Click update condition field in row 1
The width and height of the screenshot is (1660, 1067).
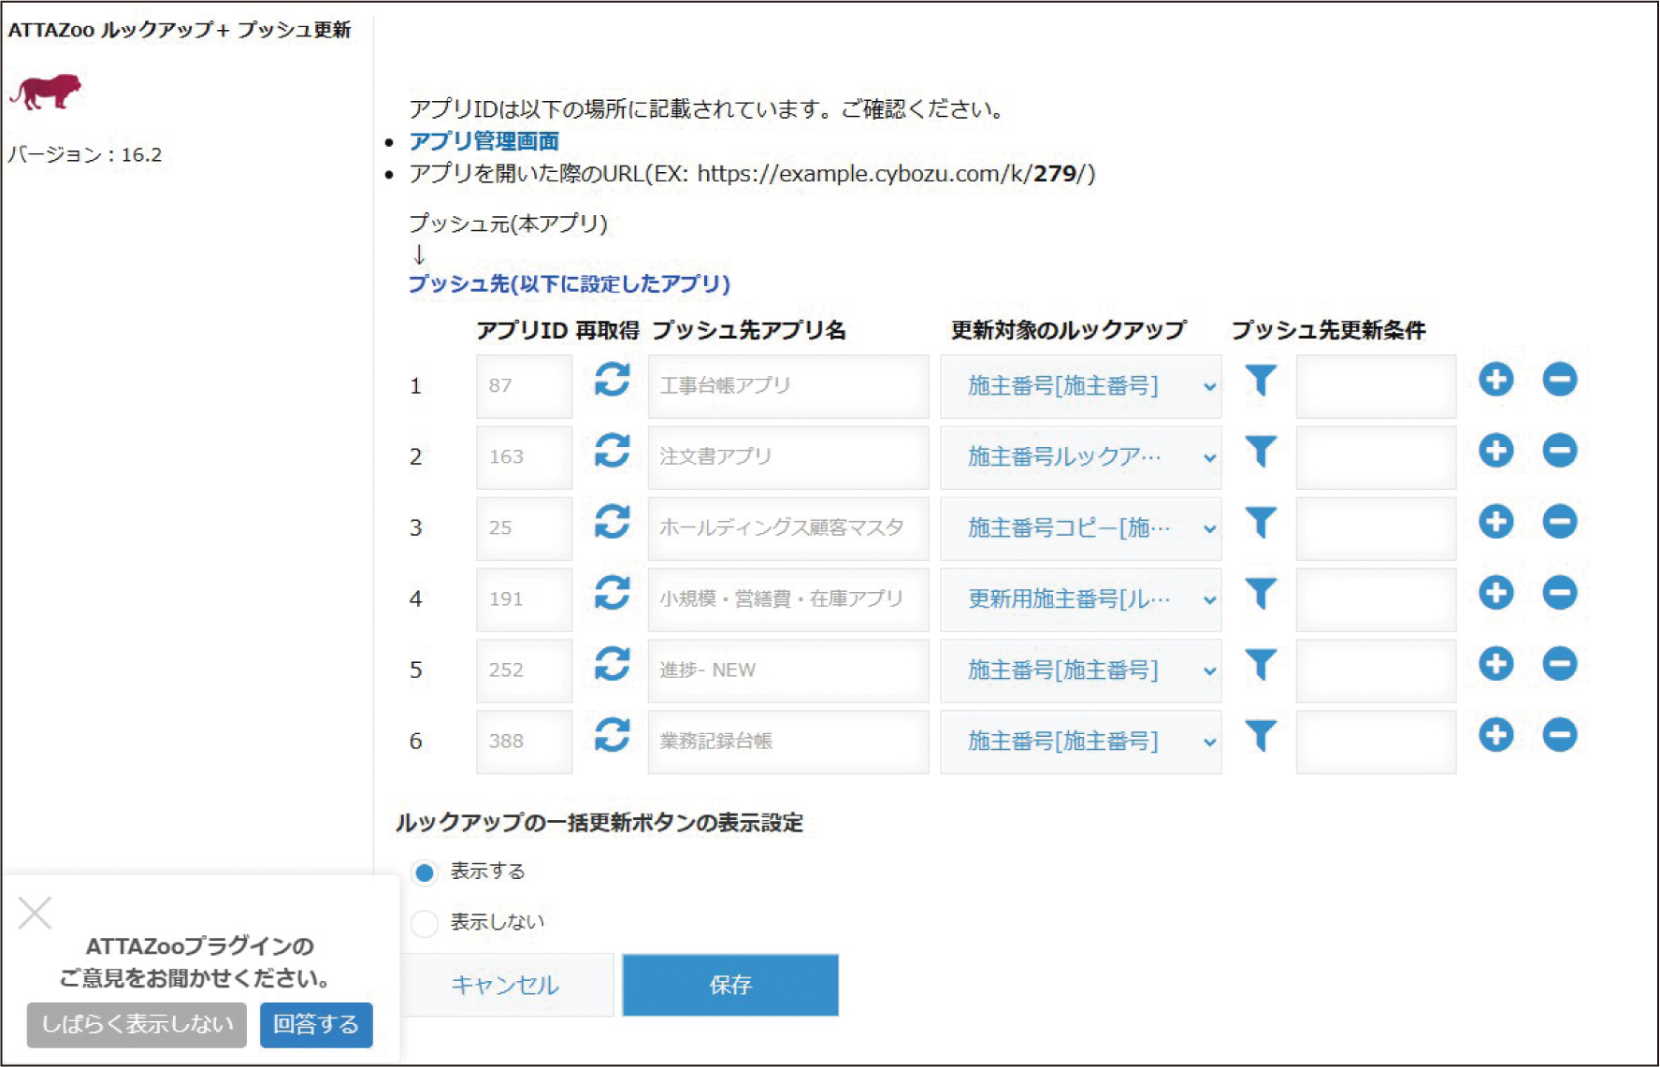(1376, 386)
